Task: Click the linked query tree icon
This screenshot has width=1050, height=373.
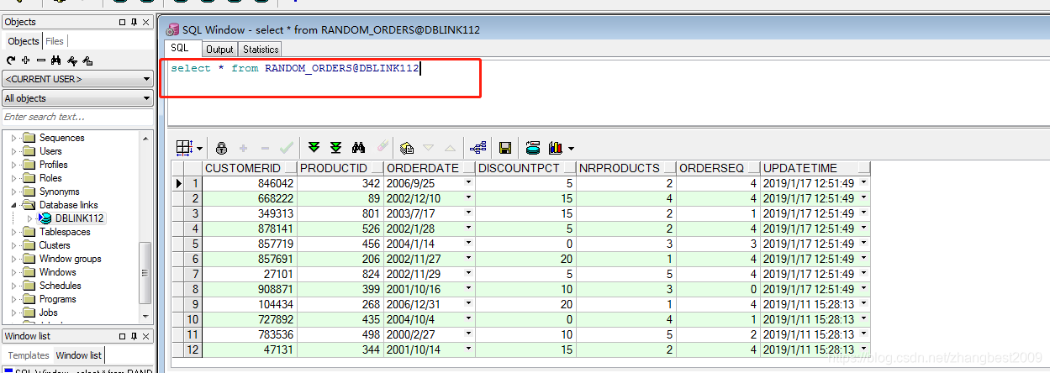Action: (x=478, y=148)
